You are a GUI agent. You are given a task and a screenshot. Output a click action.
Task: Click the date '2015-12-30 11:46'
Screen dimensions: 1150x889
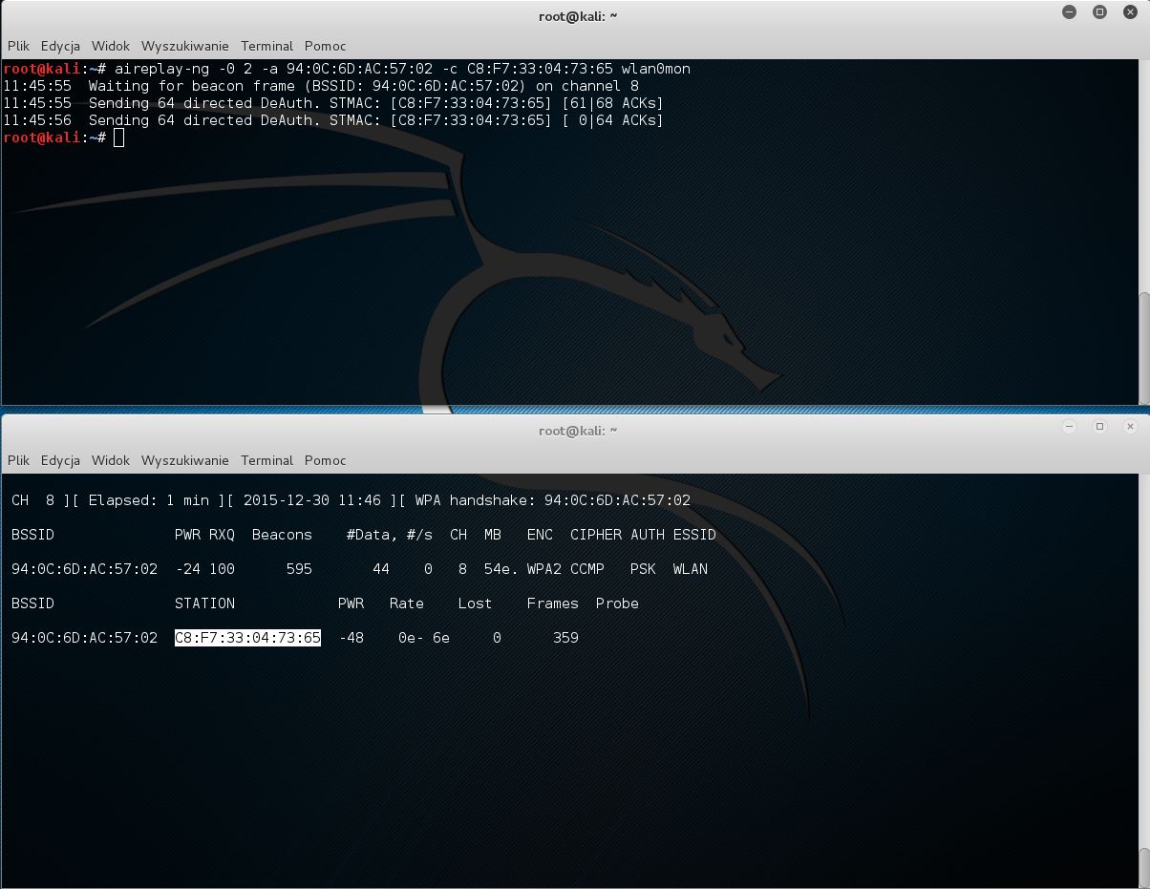click(x=312, y=500)
